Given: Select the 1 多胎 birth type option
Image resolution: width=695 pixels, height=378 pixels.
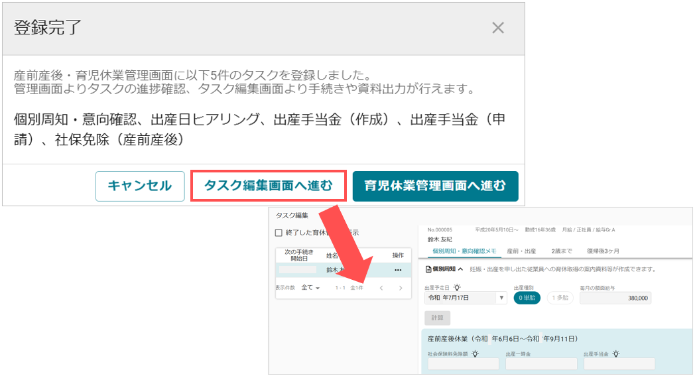Looking at the screenshot, I should (x=560, y=298).
